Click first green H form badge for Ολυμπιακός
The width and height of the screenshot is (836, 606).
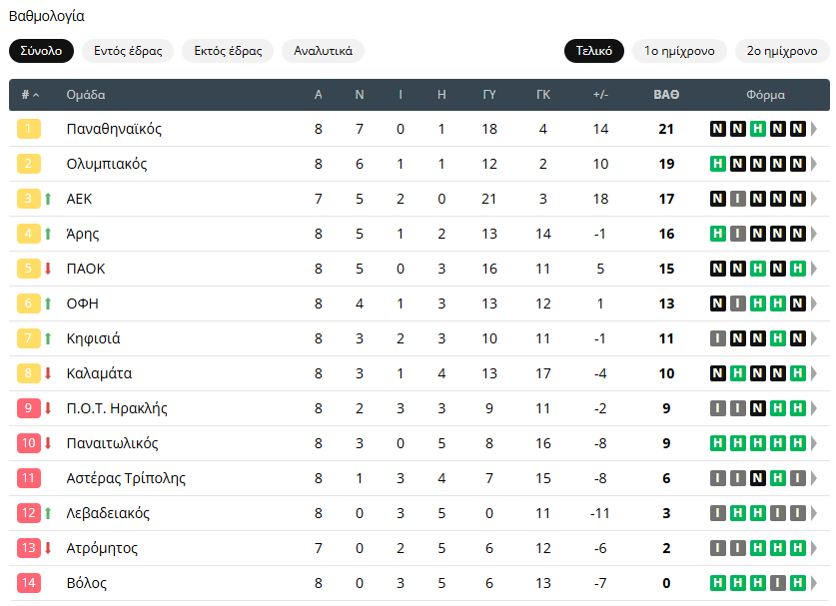[718, 164]
